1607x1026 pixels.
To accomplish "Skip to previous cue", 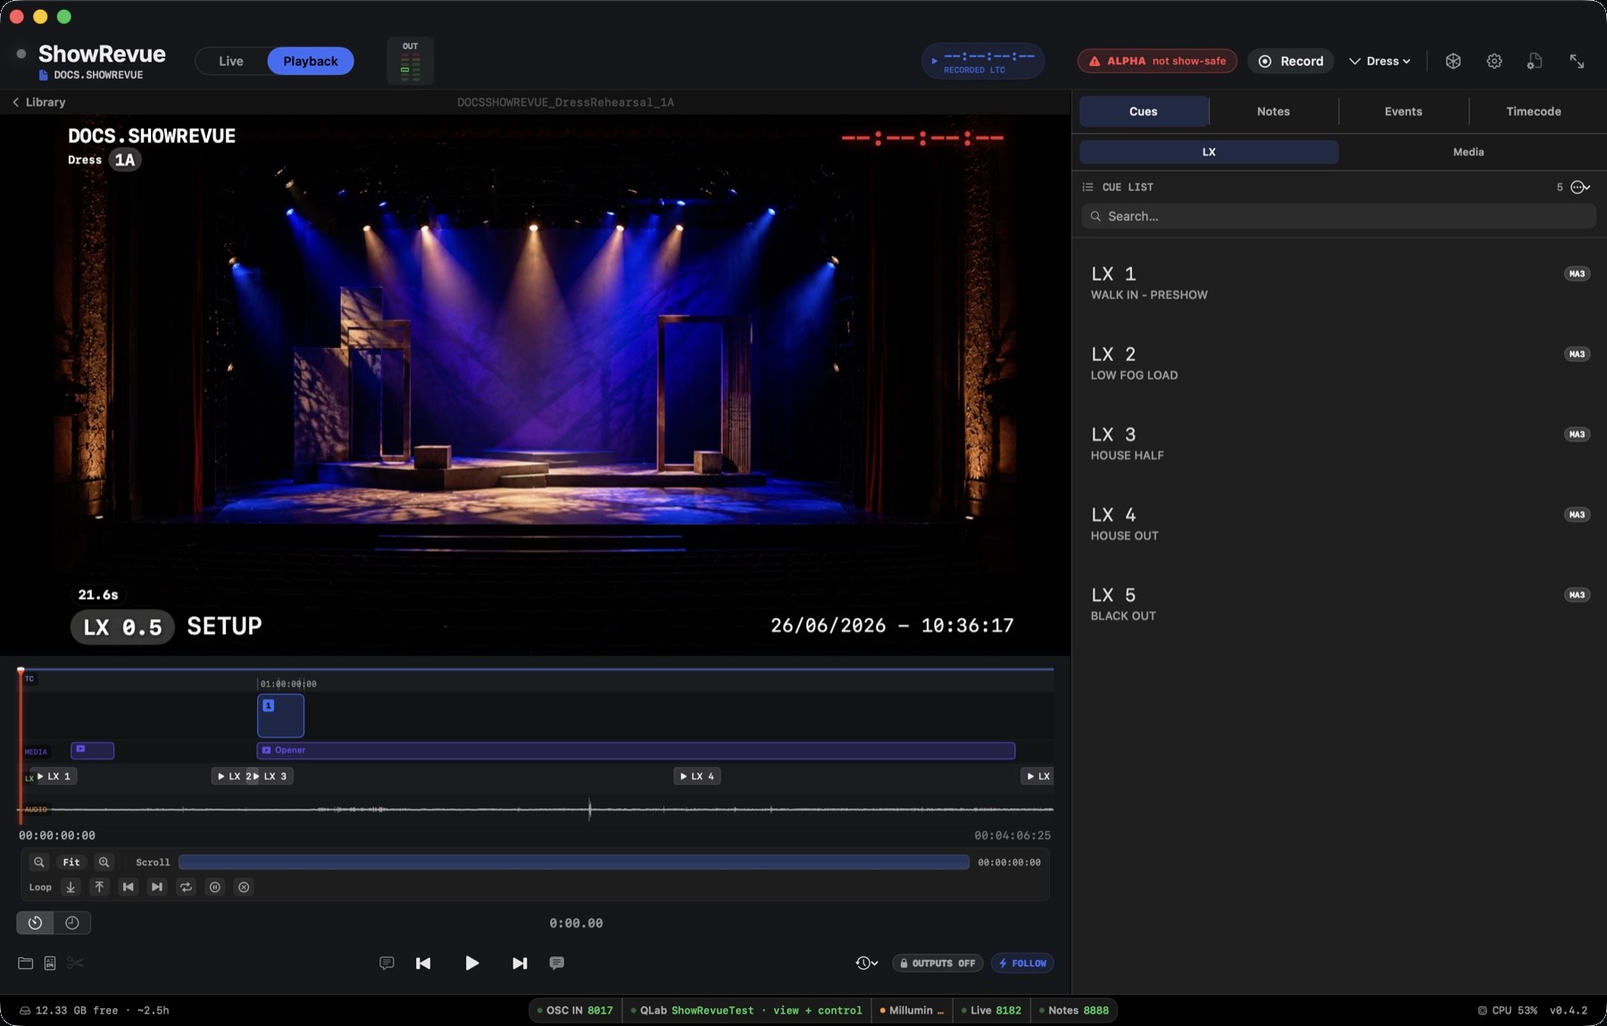I will 423,963.
